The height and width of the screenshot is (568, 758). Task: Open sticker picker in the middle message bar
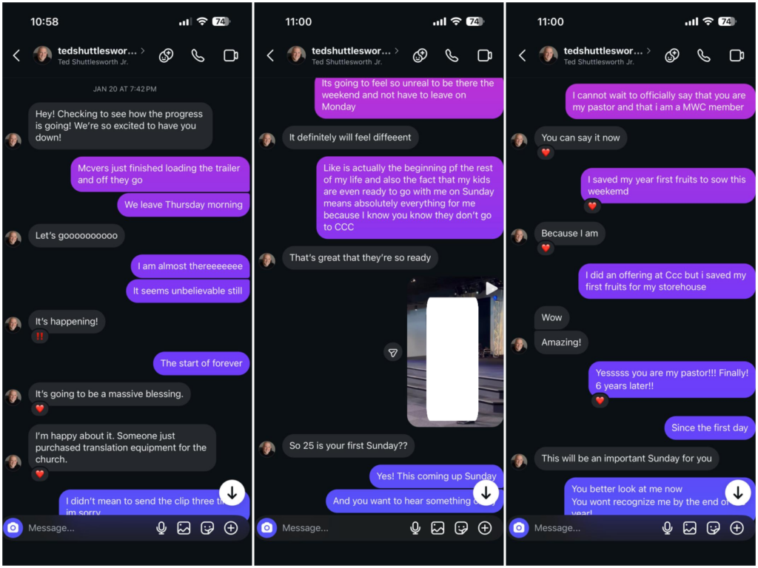tap(461, 528)
